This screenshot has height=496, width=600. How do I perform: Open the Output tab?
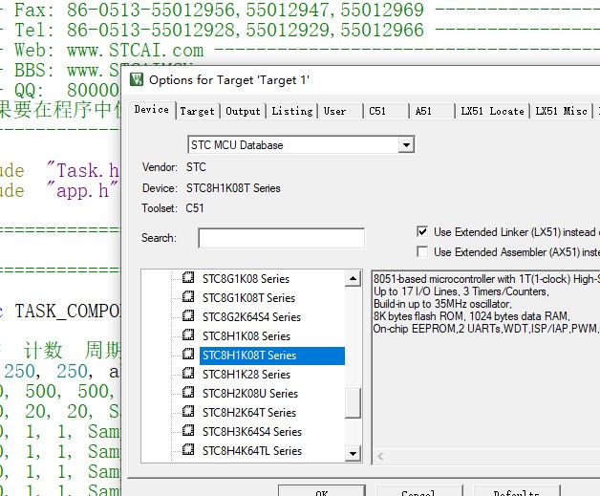(x=243, y=112)
